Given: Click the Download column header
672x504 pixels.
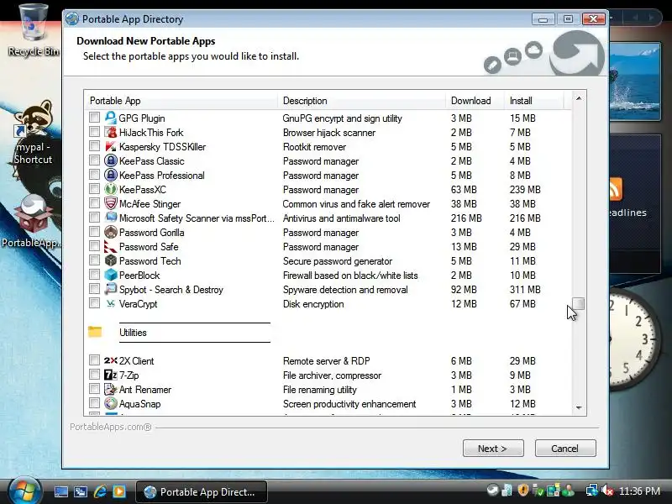Looking at the screenshot, I should click(475, 101).
